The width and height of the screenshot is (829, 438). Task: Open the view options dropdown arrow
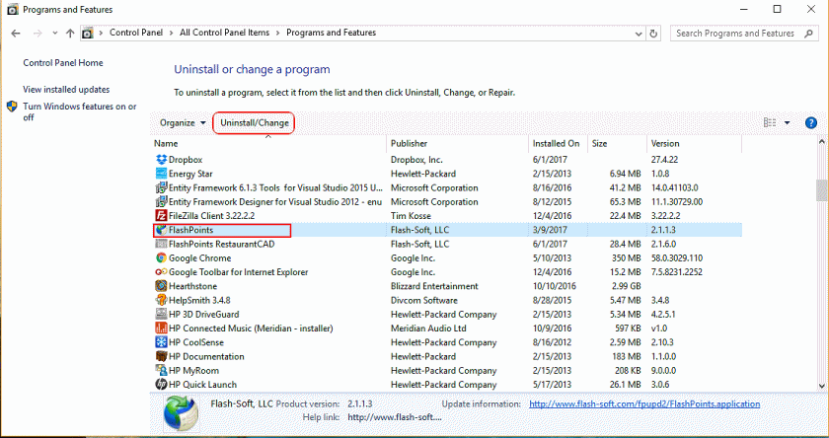pos(787,123)
